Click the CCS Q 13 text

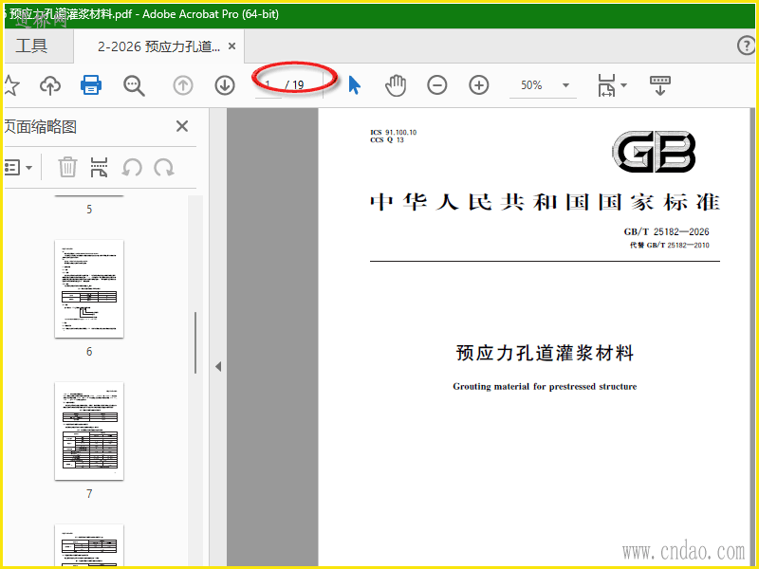[x=387, y=139]
